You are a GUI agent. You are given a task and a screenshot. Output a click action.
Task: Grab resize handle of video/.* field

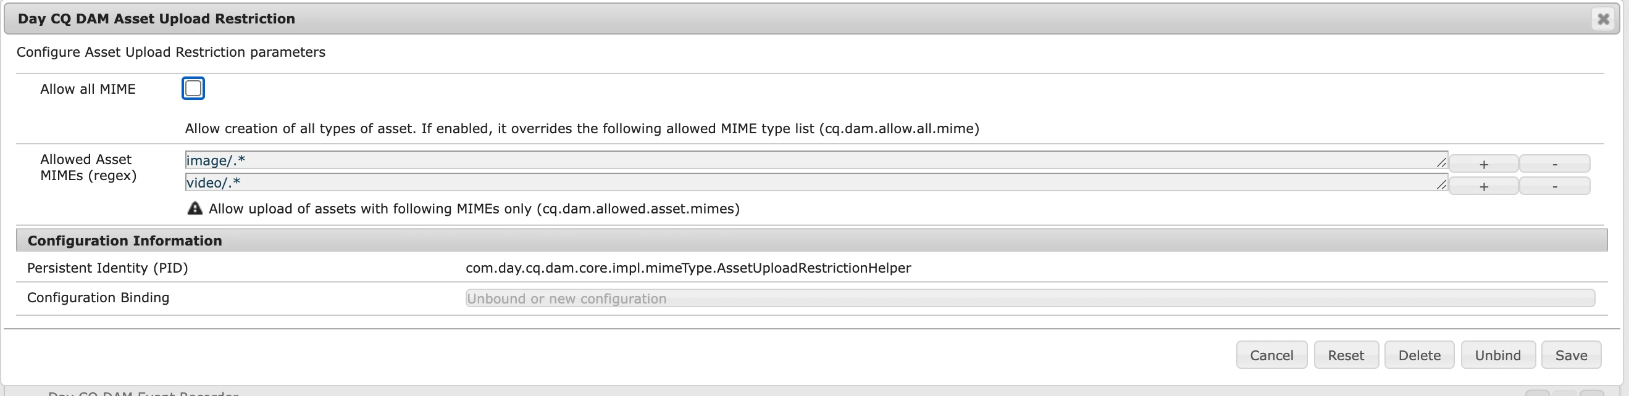(x=1441, y=185)
